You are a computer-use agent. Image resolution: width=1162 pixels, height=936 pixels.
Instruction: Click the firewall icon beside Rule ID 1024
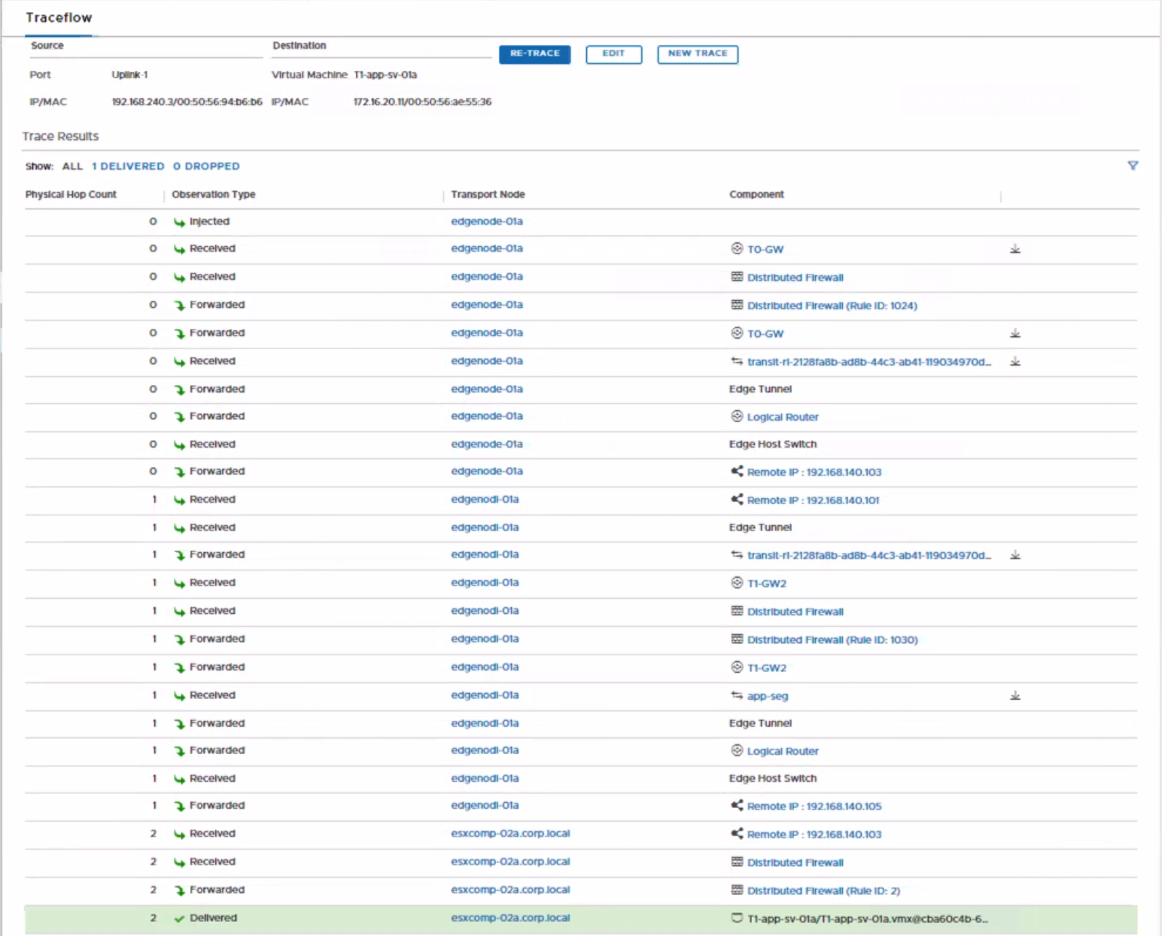click(x=737, y=305)
